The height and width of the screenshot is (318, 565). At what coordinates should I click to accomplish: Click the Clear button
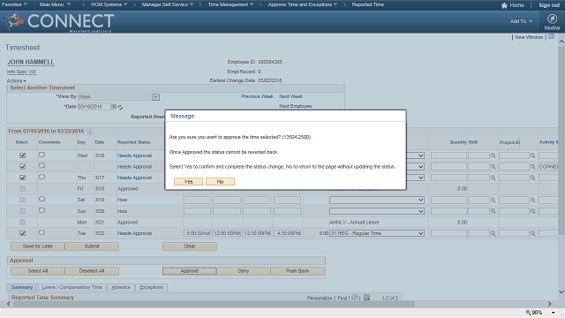pyautogui.click(x=190, y=246)
